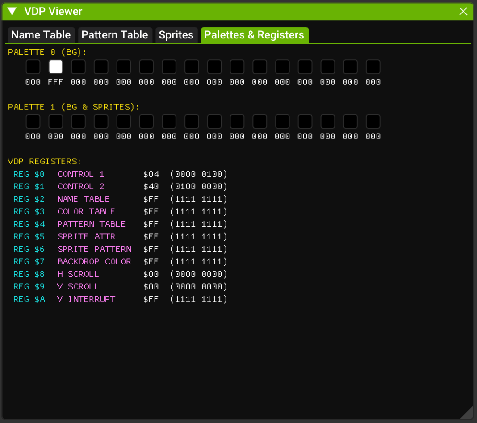Image resolution: width=477 pixels, height=423 pixels.
Task: Click the PATTERN TABLE register name
Action: pyautogui.click(x=91, y=224)
